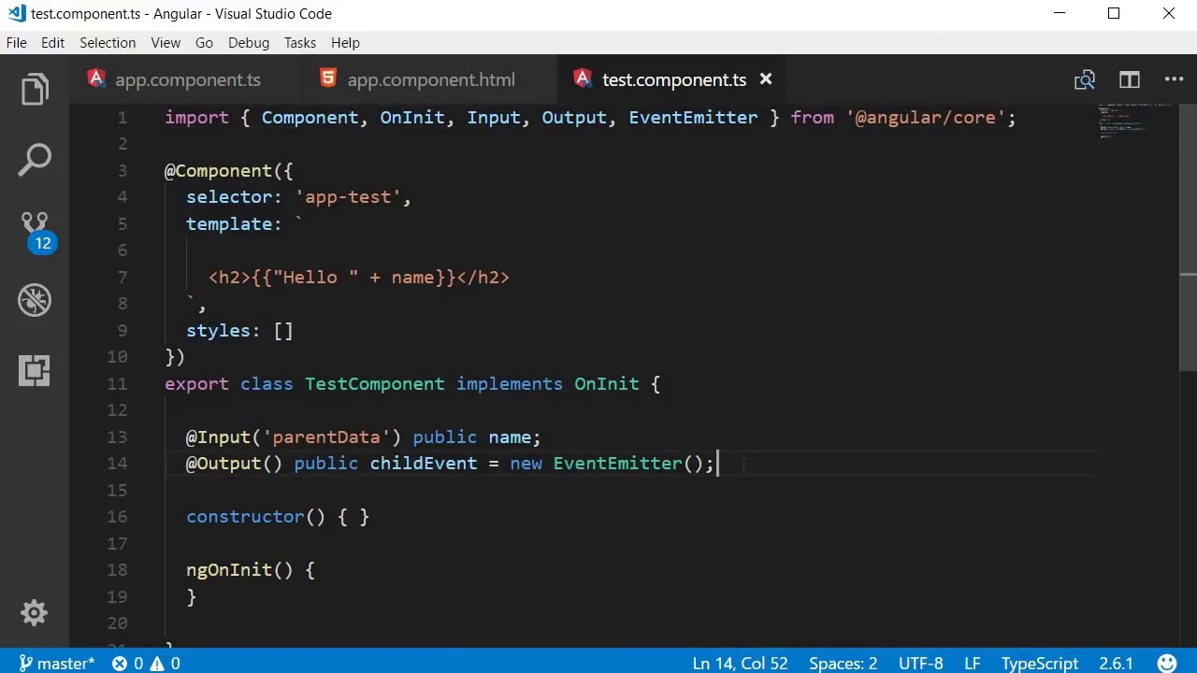This screenshot has width=1197, height=673.
Task: Click the Ln 14, Col 52 cursor position
Action: point(740,664)
